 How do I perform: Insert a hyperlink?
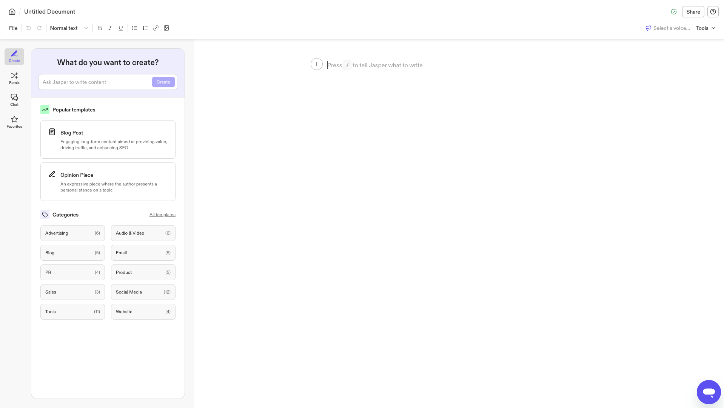(156, 28)
